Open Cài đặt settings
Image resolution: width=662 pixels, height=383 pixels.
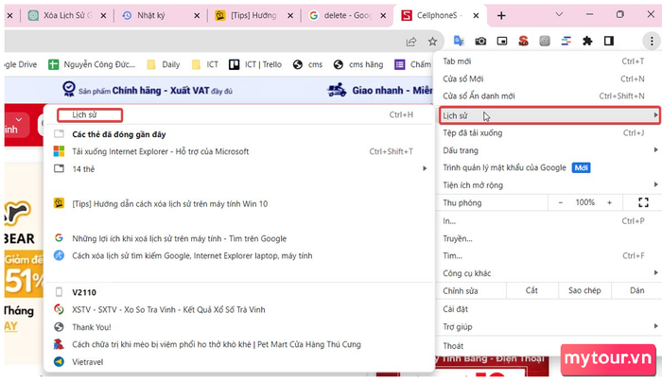[548, 309]
